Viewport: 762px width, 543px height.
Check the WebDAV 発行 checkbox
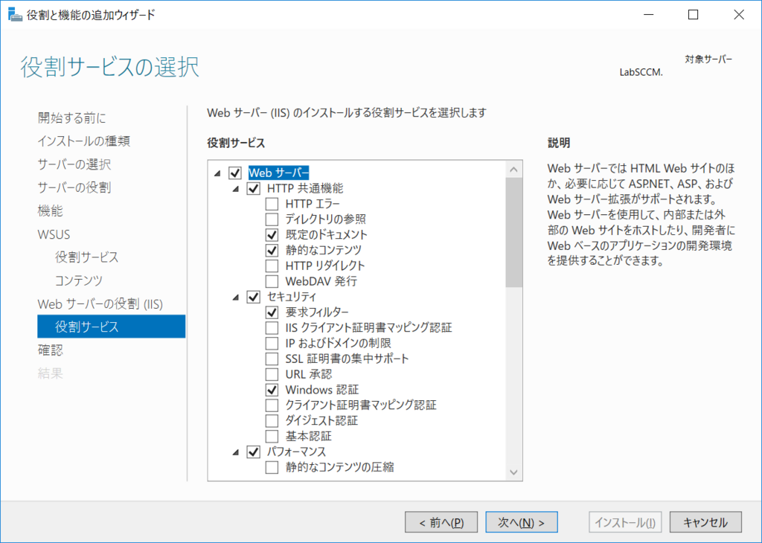pos(272,281)
